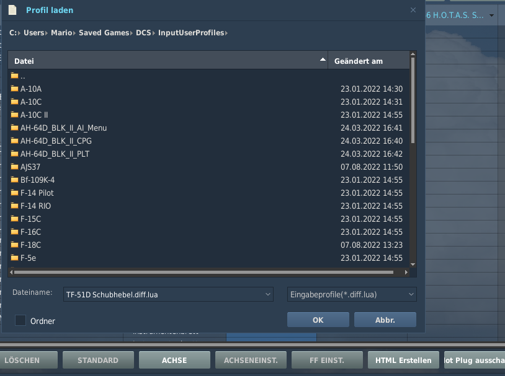The height and width of the screenshot is (376, 505).
Task: Click the horizontal scroll left arrow
Action: [x=11, y=272]
